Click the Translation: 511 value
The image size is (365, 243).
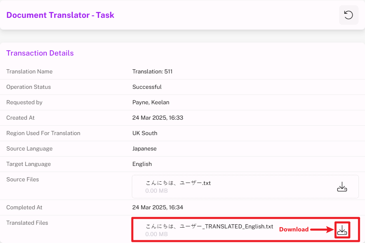click(x=152, y=71)
